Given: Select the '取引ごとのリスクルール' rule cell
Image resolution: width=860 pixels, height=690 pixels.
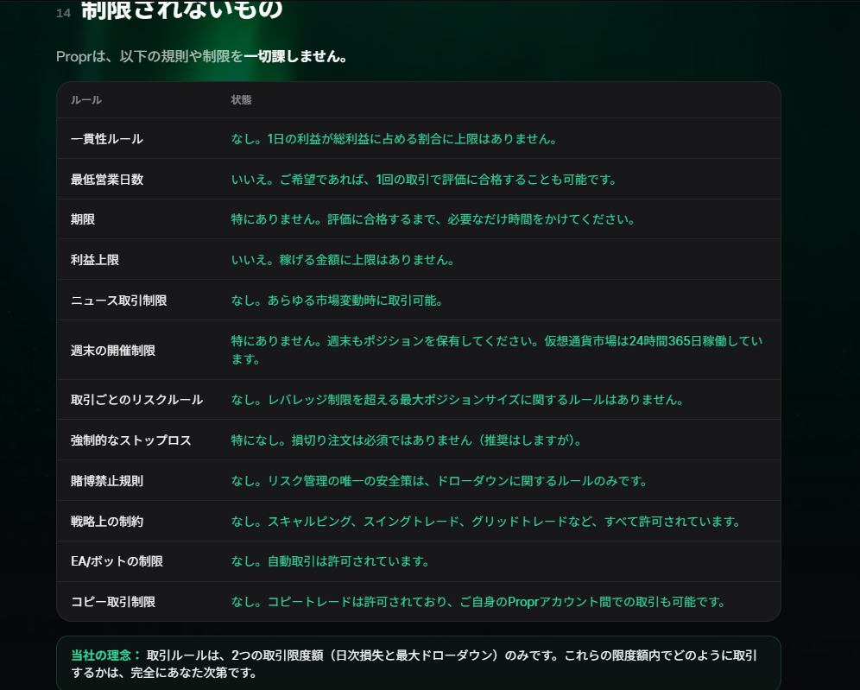Looking at the screenshot, I should coord(137,400).
